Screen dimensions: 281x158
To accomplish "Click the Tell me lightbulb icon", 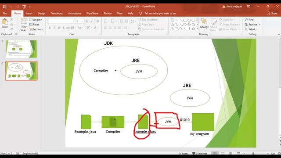I will [x=140, y=14].
